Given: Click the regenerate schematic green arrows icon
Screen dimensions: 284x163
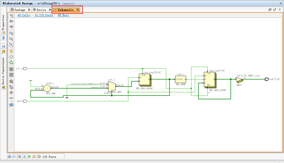Looking at the screenshot, I should point(11,63).
